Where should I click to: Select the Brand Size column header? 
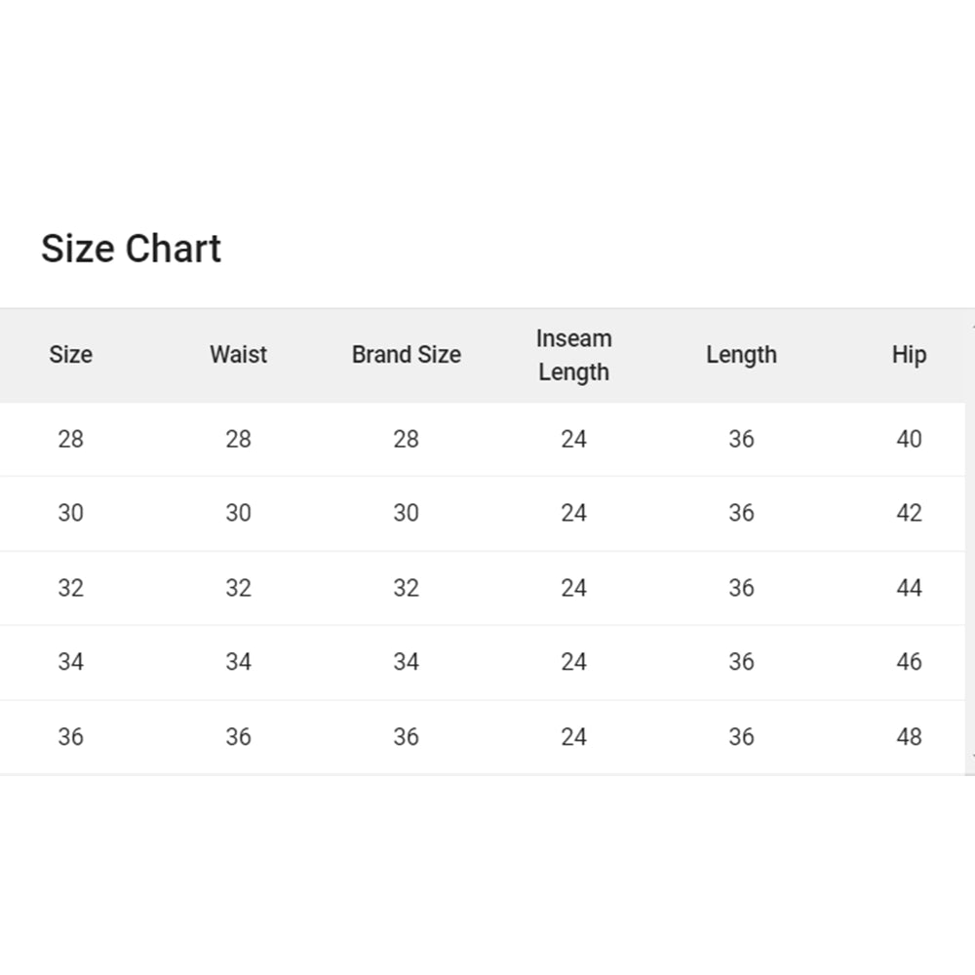pyautogui.click(x=406, y=355)
